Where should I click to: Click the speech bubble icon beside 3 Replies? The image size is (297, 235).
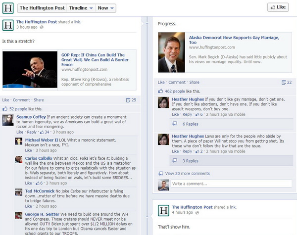(175, 161)
